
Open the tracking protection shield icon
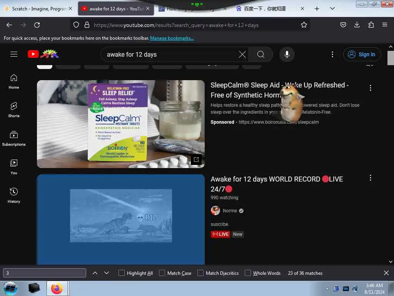76,25
